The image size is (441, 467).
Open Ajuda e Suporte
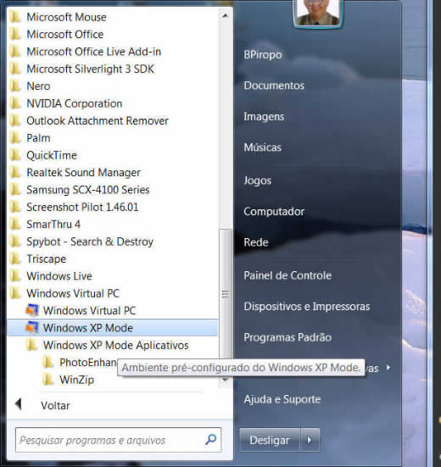coord(282,399)
